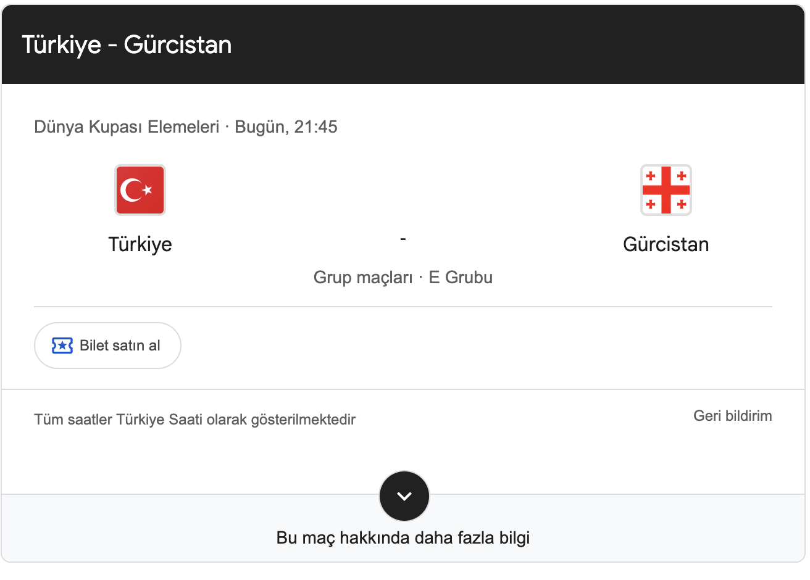Open the 'Geri bildirim' feedback link

[732, 416]
